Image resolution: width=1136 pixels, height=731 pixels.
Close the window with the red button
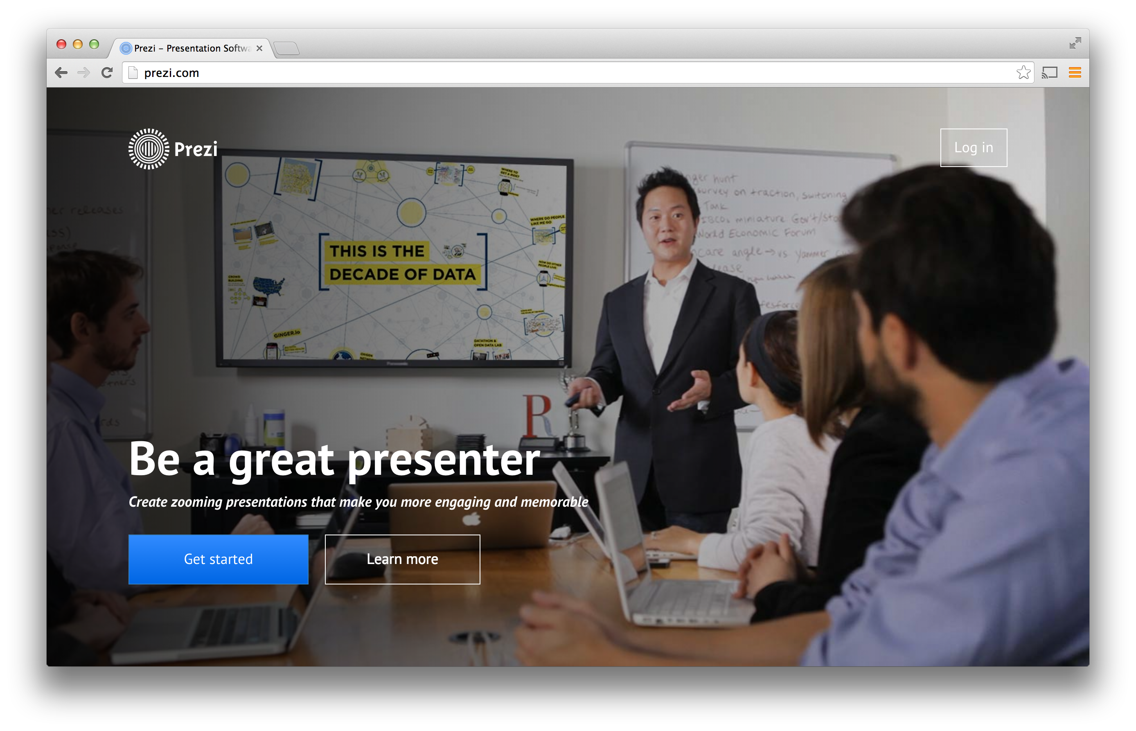click(x=61, y=44)
